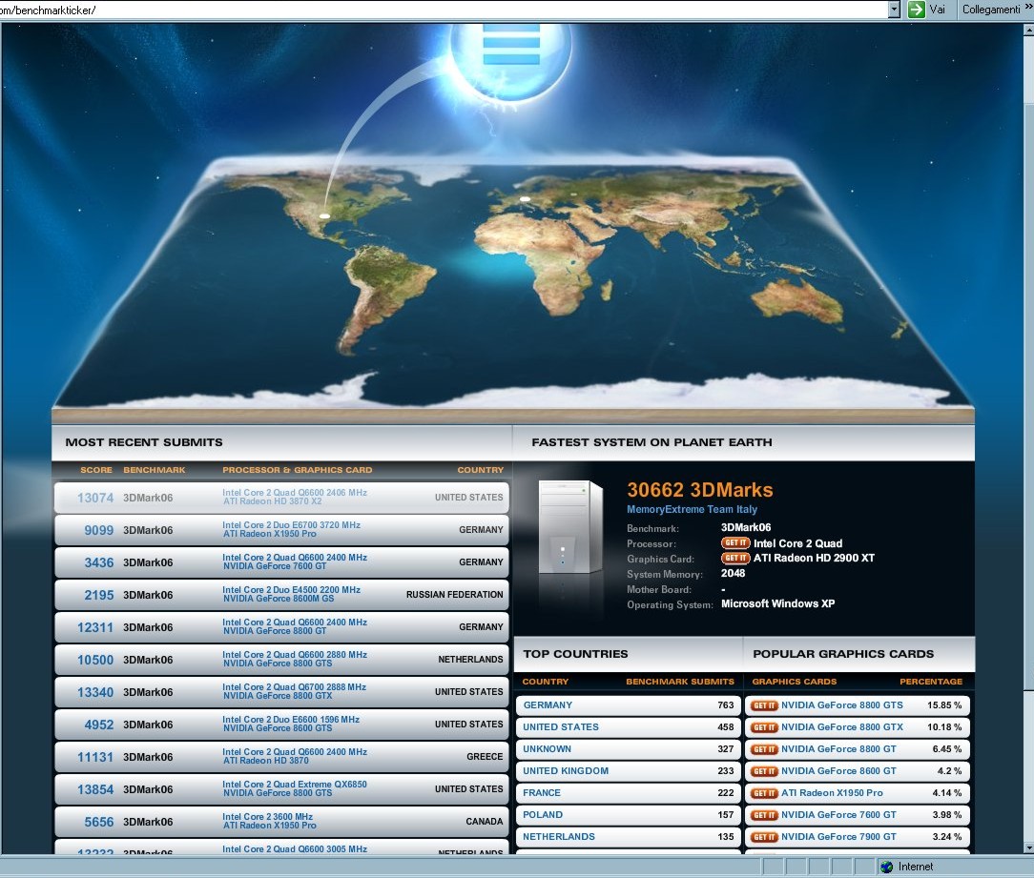Viewport: 1034px width, 878px height.
Task: Open the Intel Core 2 Quad Q6600 2406 MHz link
Action: 295,493
